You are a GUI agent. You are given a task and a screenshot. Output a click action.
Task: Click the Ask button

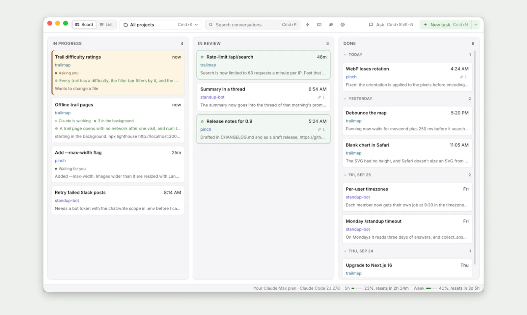(391, 25)
